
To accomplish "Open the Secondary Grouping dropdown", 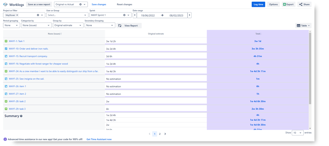I will click(100, 25).
